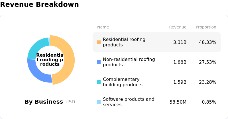228x119 pixels.
Task: Click the 0.85% proportion value
Action: [209, 102]
